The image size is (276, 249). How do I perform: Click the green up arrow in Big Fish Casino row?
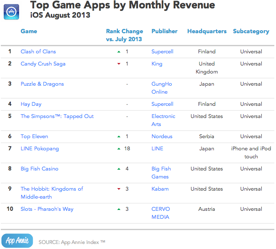coord(119,169)
